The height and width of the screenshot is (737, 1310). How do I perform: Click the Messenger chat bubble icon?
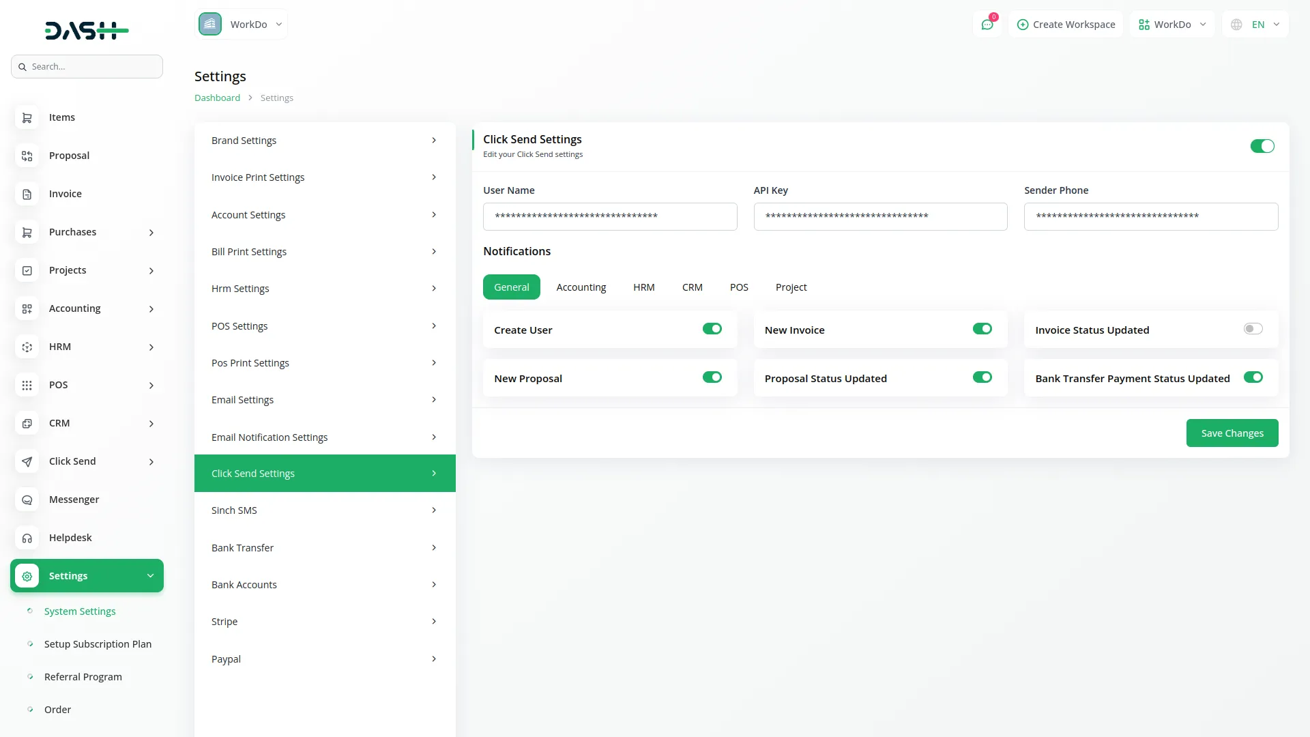27,500
